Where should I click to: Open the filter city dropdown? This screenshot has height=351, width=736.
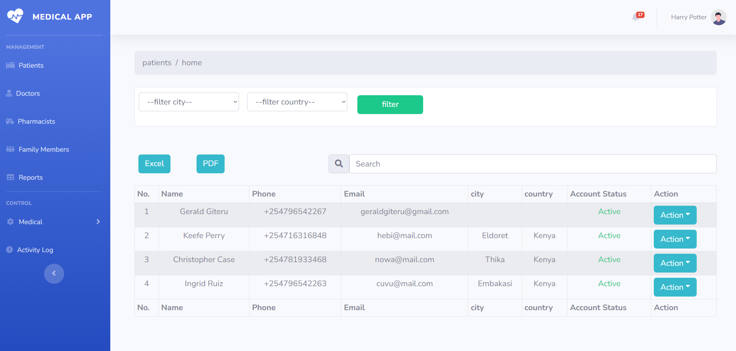[x=189, y=102]
